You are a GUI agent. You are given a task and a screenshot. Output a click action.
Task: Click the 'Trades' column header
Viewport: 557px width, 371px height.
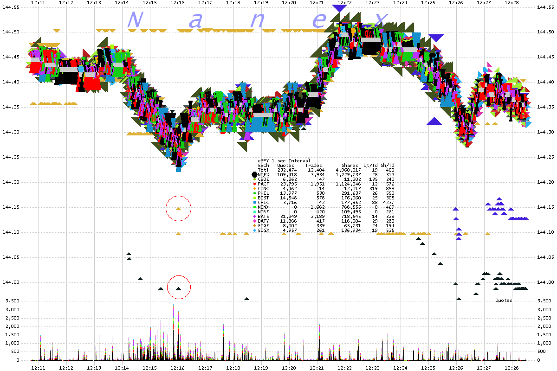(x=313, y=165)
